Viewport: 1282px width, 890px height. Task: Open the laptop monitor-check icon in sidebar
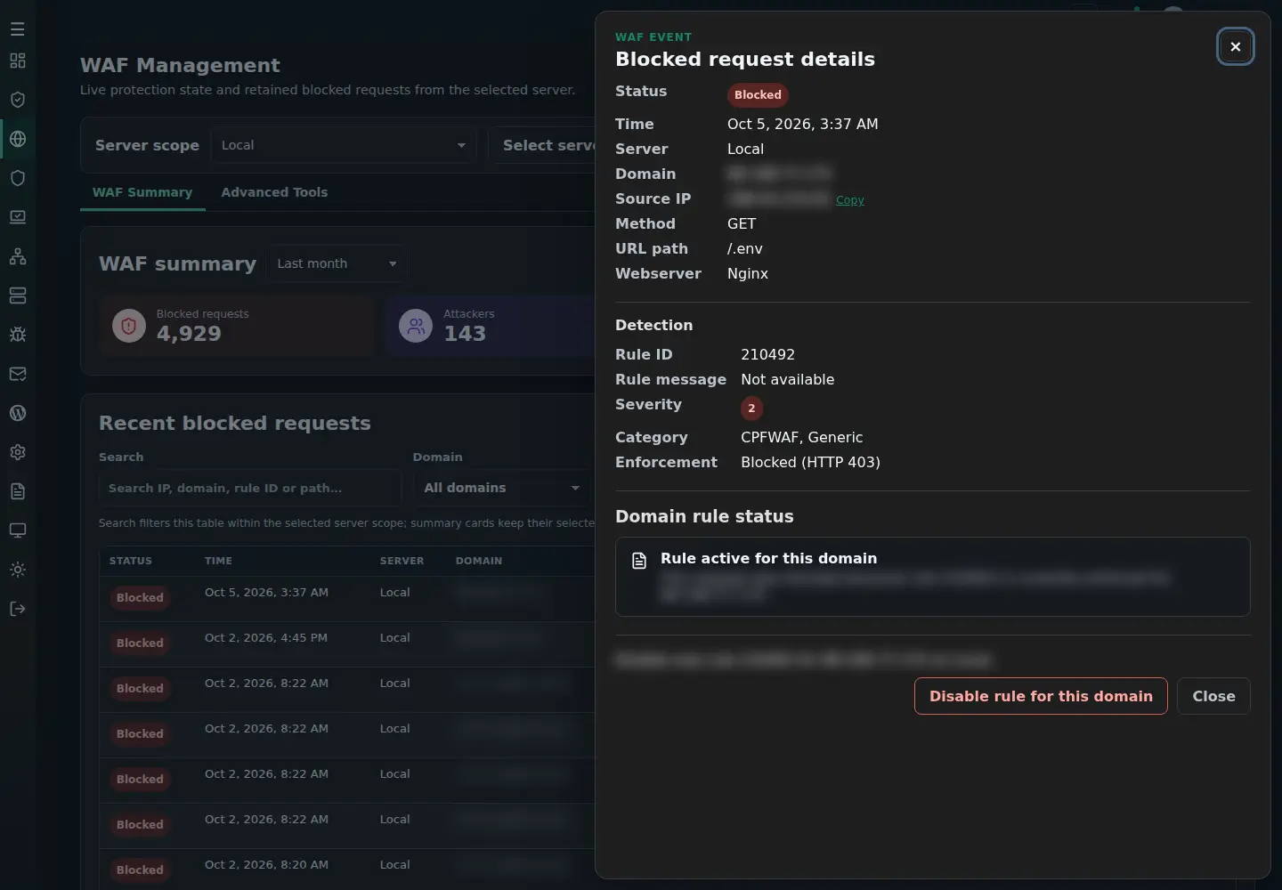(x=18, y=217)
